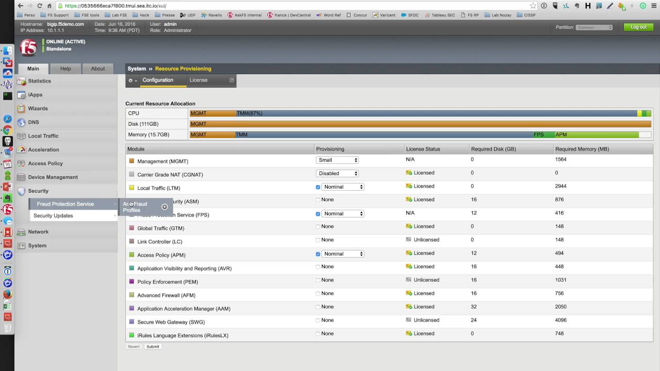660x371 pixels.
Task: Switch to the Main tab
Action: click(33, 69)
